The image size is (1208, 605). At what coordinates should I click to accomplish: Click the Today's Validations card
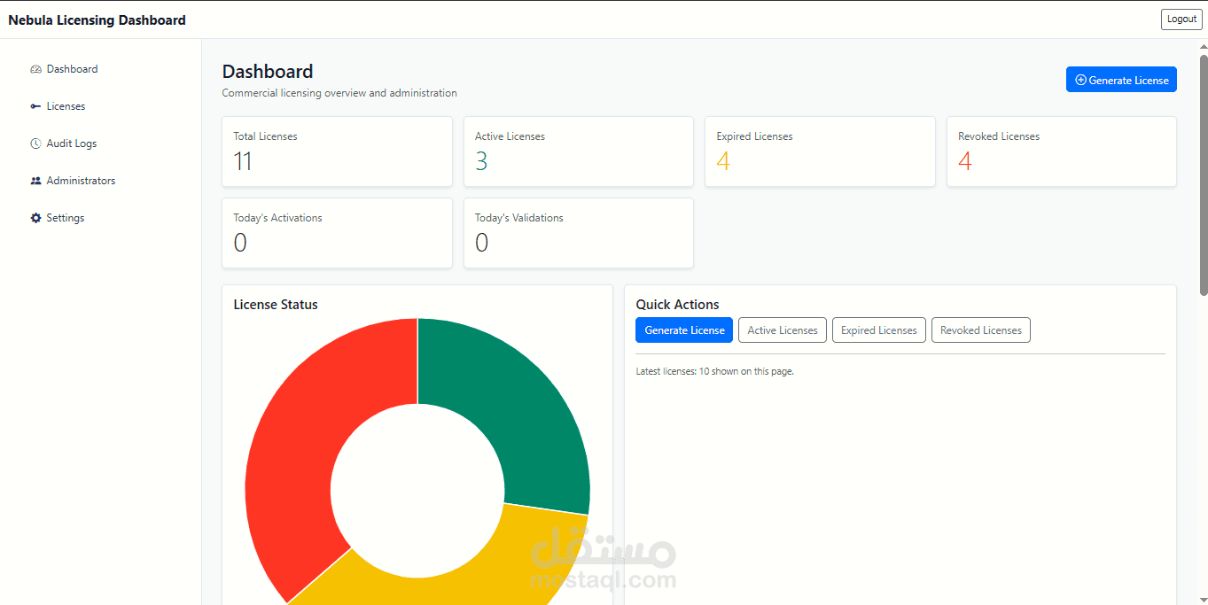(x=579, y=233)
